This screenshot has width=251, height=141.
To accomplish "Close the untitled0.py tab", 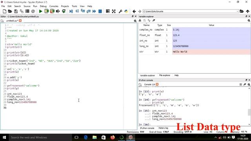I will coord(20,21).
